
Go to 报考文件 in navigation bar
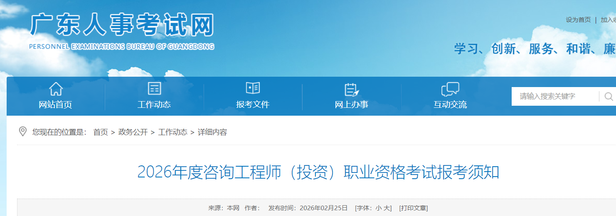tap(253, 104)
